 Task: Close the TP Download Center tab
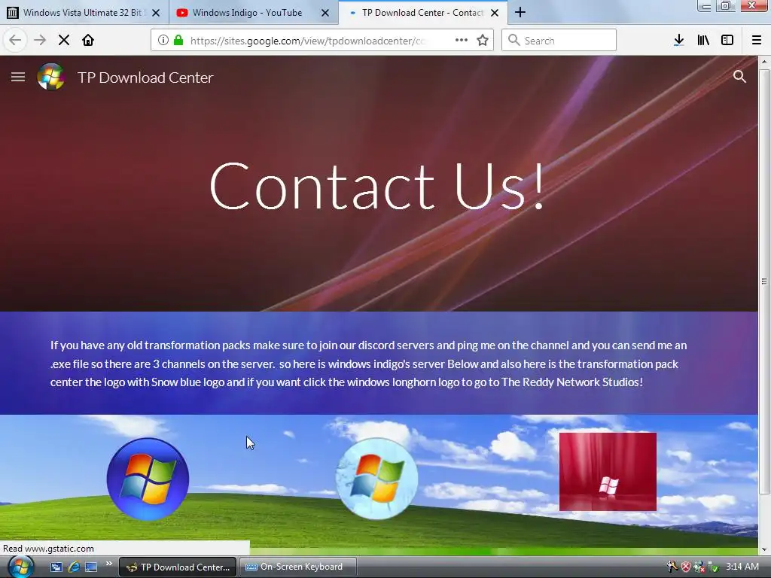495,13
